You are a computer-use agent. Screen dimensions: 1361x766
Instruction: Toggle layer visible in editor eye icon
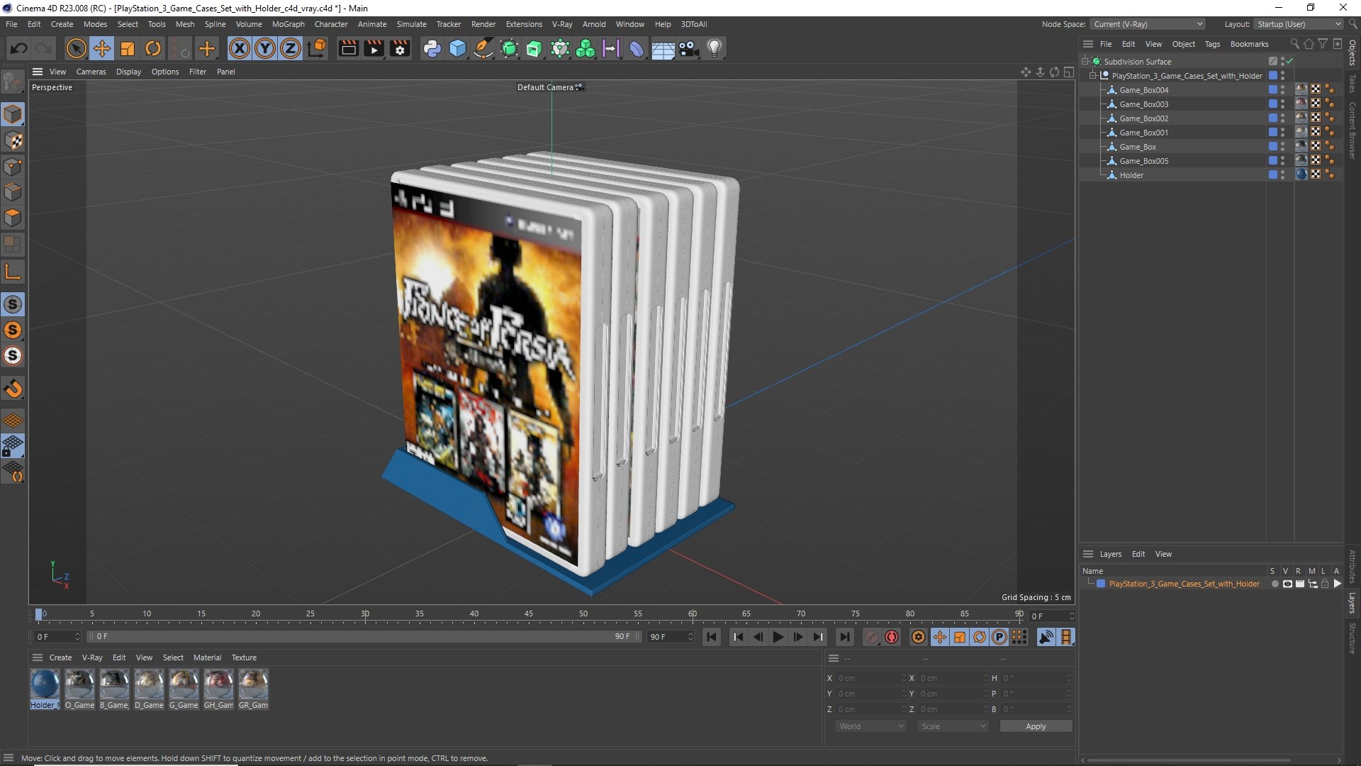(x=1287, y=584)
